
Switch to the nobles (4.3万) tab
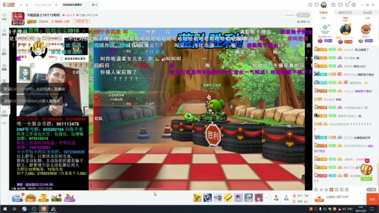tap(345, 13)
